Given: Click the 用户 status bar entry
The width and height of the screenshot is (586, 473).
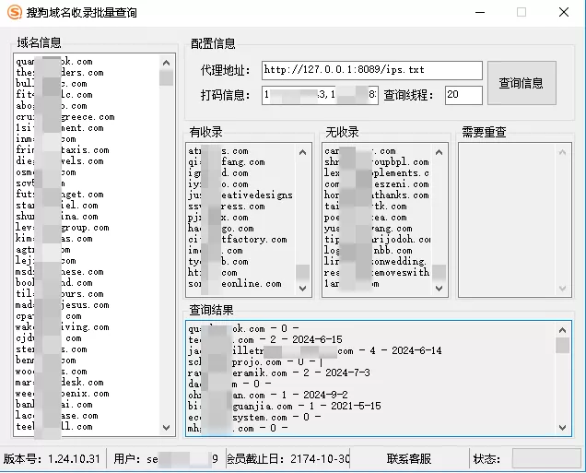Looking at the screenshot, I should (166, 459).
